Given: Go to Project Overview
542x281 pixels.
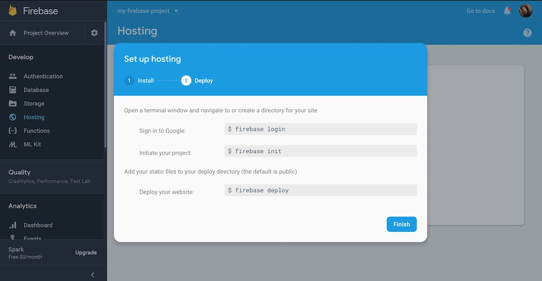Looking at the screenshot, I should coord(46,33).
